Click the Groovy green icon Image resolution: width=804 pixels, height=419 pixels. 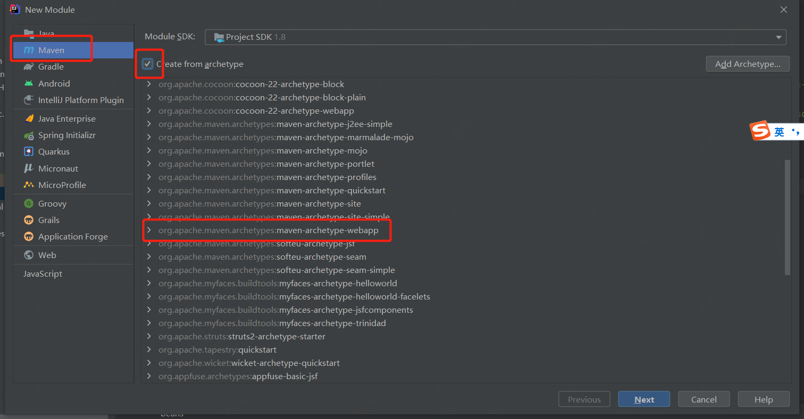click(29, 203)
